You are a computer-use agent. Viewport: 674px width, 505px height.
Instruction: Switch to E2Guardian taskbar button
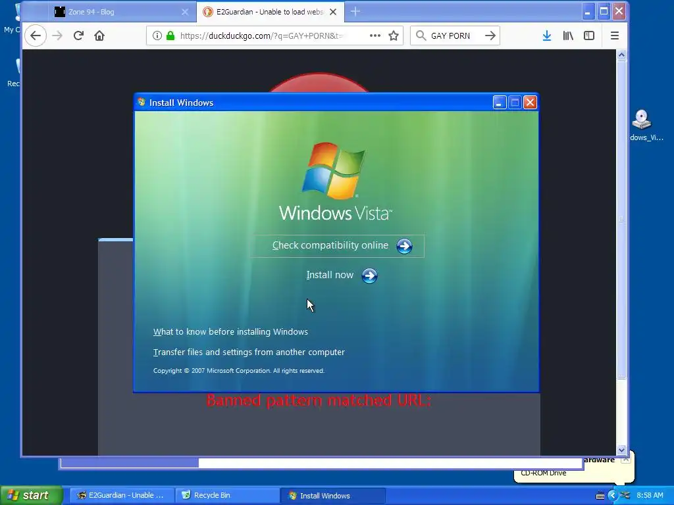(121, 495)
